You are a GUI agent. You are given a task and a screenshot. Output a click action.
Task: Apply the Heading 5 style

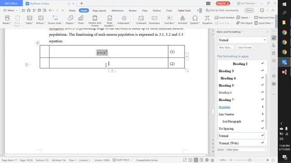[x=241, y=86]
